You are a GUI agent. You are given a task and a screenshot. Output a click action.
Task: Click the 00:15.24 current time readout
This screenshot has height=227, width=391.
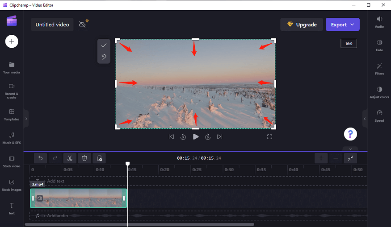point(187,158)
